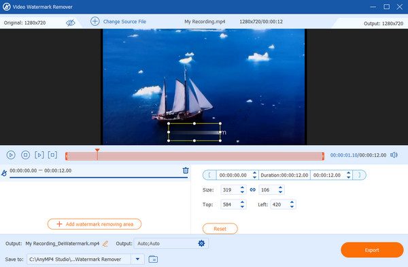Click the 00:00:01.10/00:00:12.00 time readout
This screenshot has height=267, width=408.
point(358,155)
